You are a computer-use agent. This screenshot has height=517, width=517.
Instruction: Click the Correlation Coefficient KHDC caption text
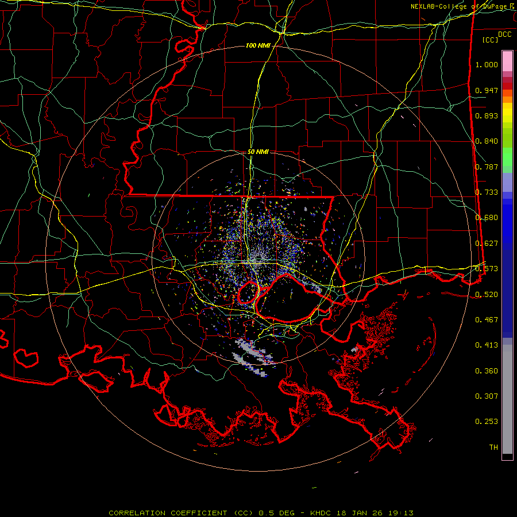click(x=261, y=513)
